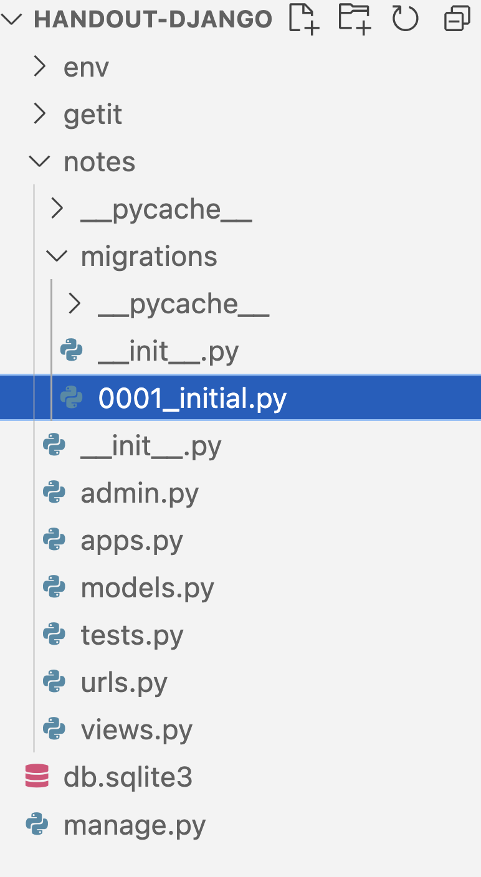Click the New Folder icon
Viewport: 481px width, 877px height.
click(x=354, y=19)
